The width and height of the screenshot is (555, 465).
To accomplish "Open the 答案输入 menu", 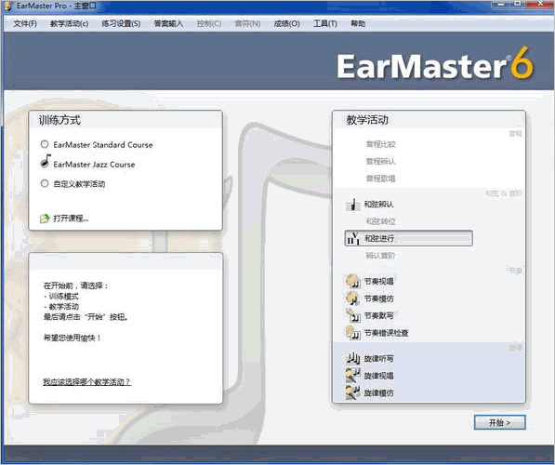I will 168,24.
